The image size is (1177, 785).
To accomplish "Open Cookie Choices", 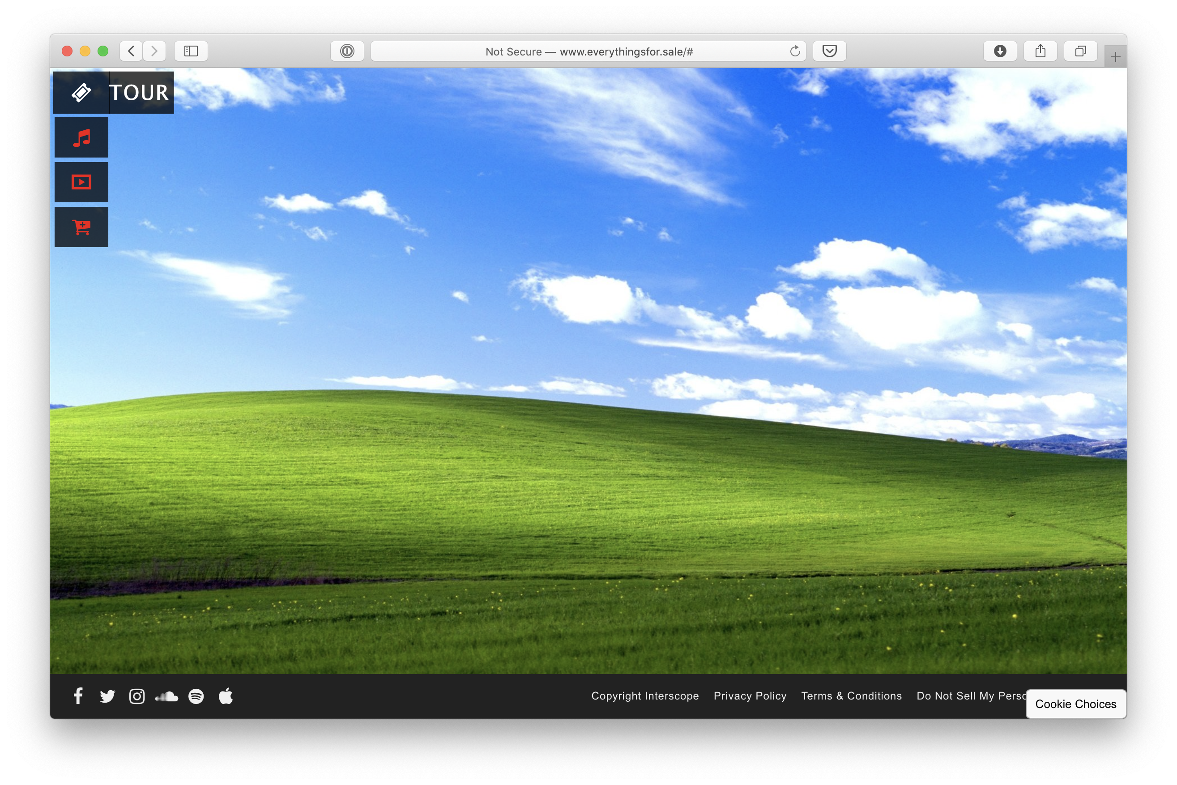I will tap(1076, 704).
